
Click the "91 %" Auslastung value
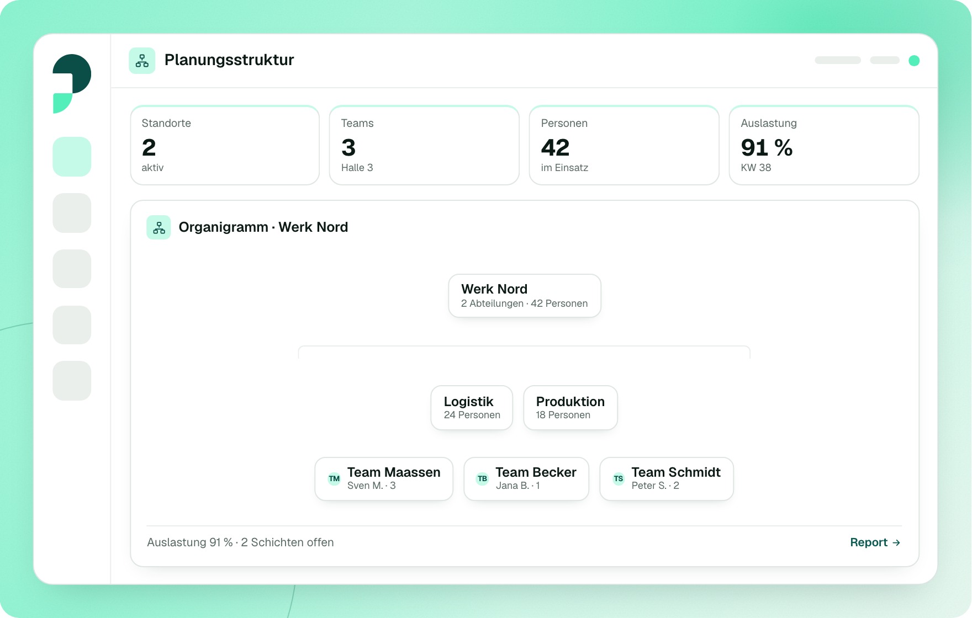(767, 147)
